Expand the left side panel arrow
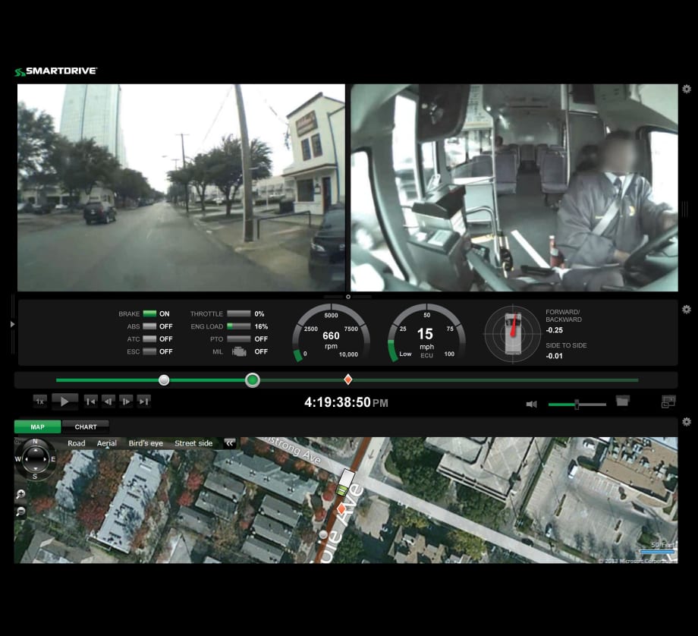 [x=12, y=323]
